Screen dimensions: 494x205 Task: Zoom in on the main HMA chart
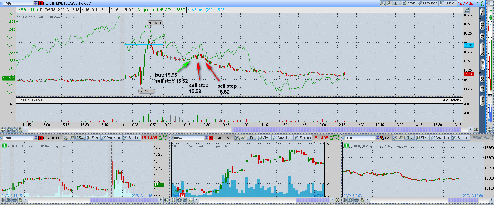click(x=9, y=129)
